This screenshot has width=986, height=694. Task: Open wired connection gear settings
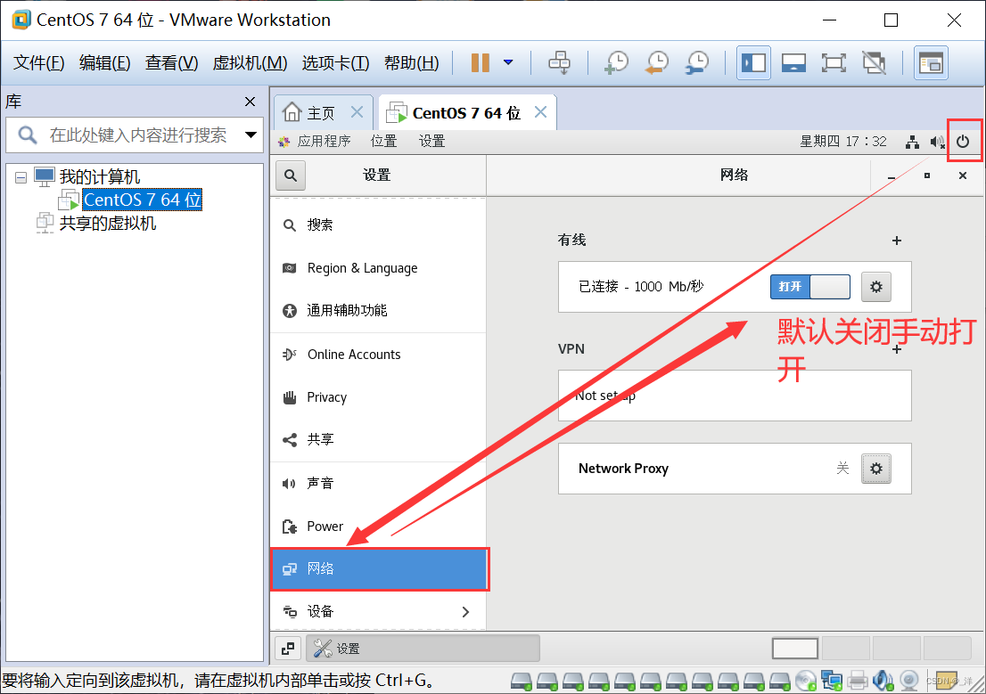point(876,287)
